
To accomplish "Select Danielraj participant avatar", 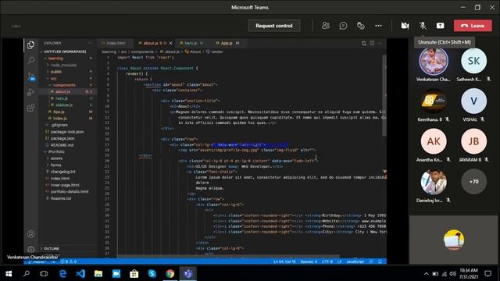I will click(434, 182).
